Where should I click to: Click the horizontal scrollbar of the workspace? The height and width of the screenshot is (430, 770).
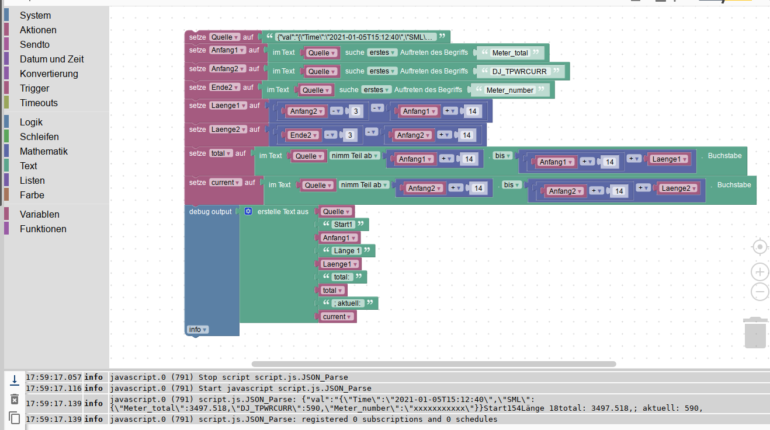click(433, 363)
